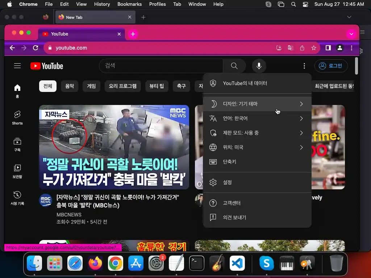Screen dimensions: 371x278
Task: Reload the youtube.com page
Action: tap(36, 48)
